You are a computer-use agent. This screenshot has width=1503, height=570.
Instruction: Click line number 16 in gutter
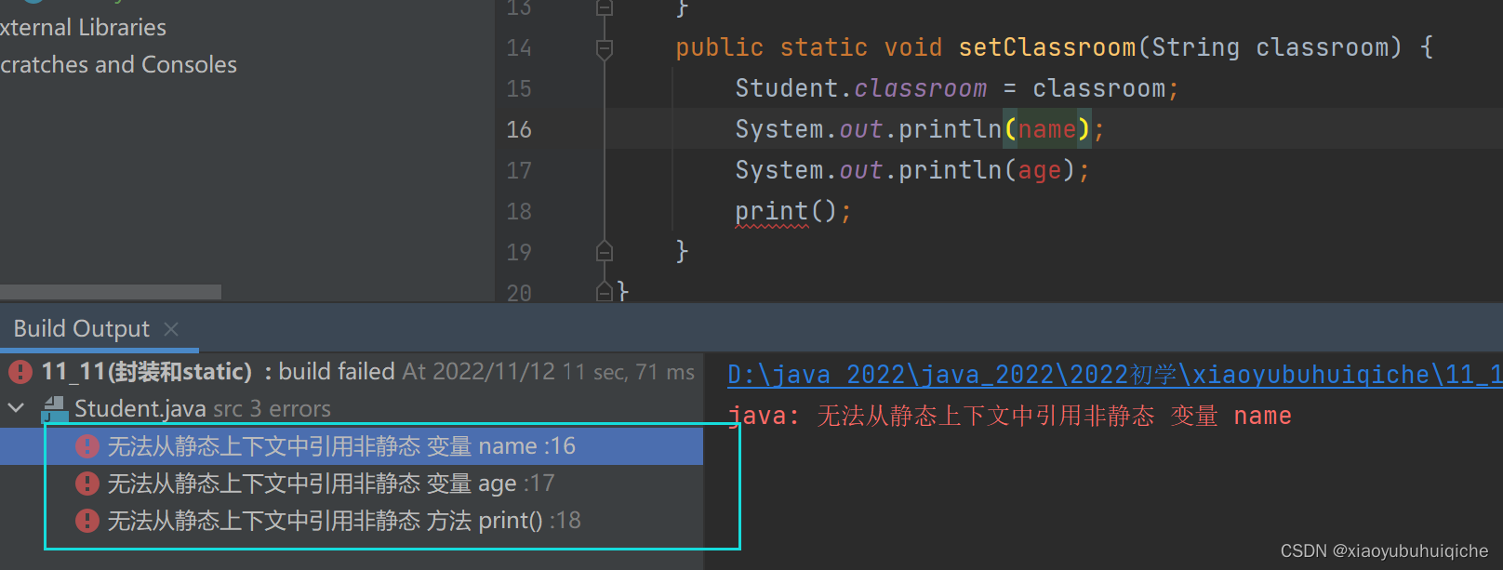click(x=519, y=129)
